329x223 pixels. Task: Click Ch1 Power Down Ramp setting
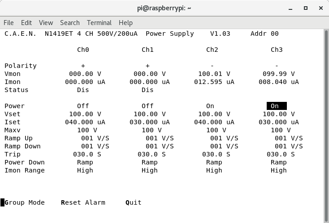pos(150,162)
